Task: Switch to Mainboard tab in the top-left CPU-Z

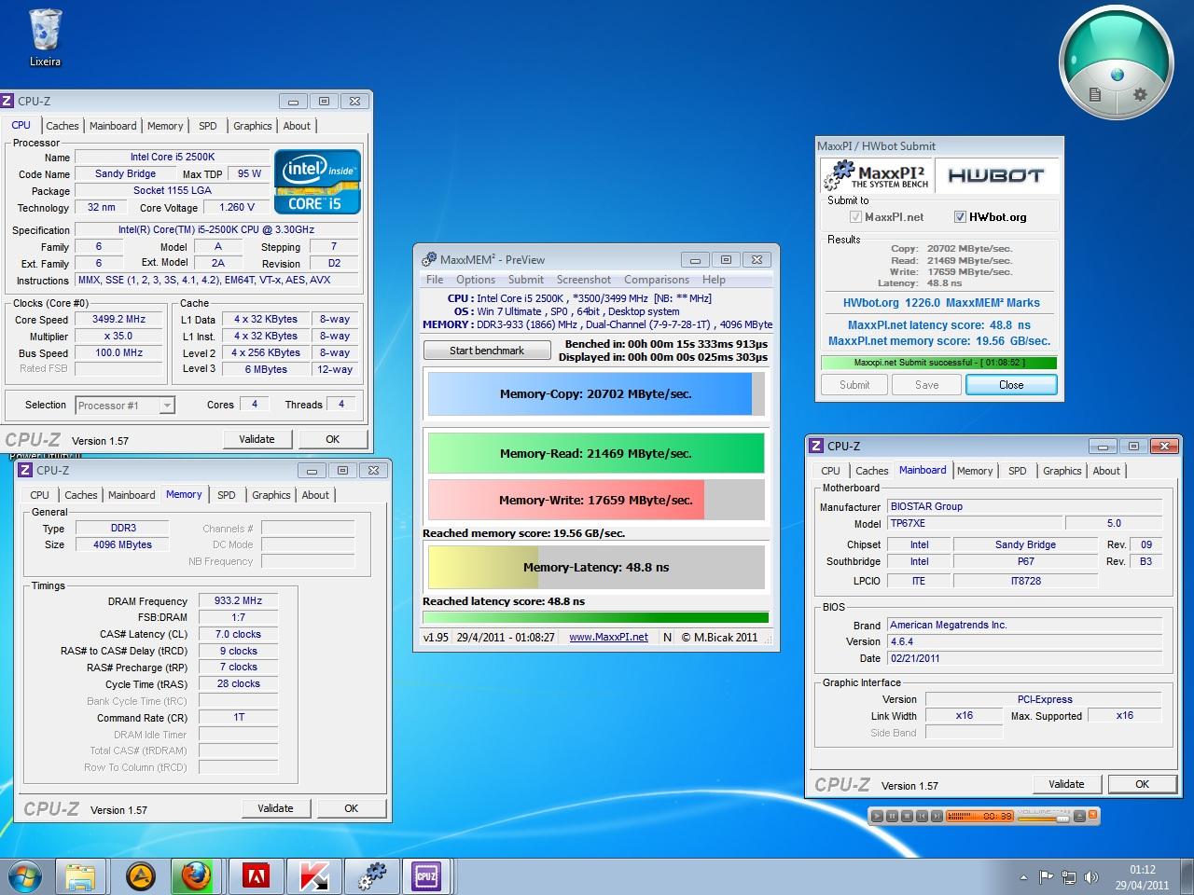Action: [x=113, y=126]
